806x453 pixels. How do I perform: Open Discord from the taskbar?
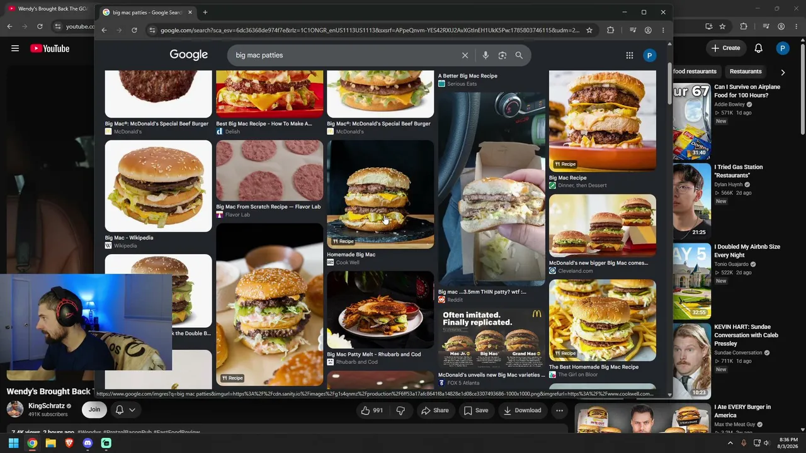point(88,443)
